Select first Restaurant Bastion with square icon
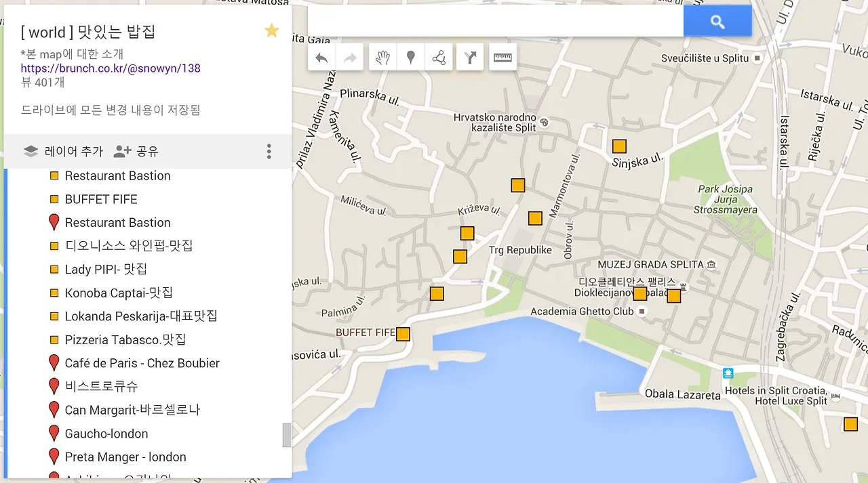This screenshot has height=483, width=868. pos(117,175)
